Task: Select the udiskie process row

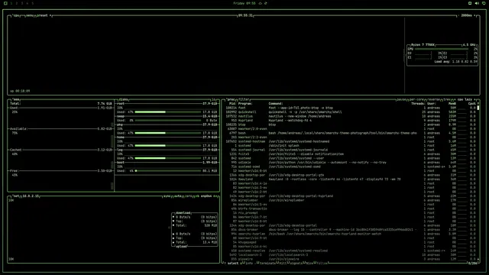Action: [351, 163]
